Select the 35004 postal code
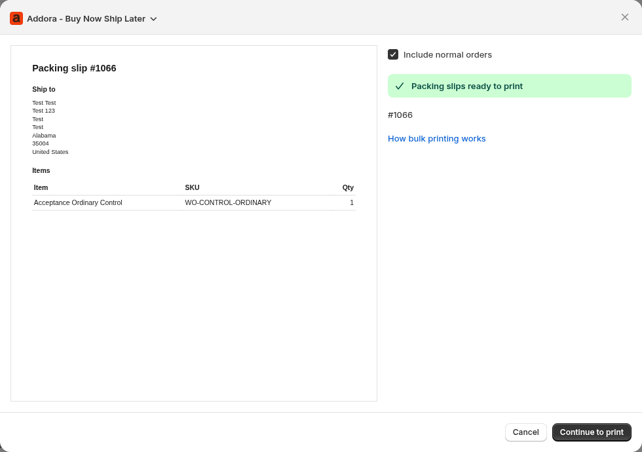This screenshot has height=452, width=642. click(41, 143)
